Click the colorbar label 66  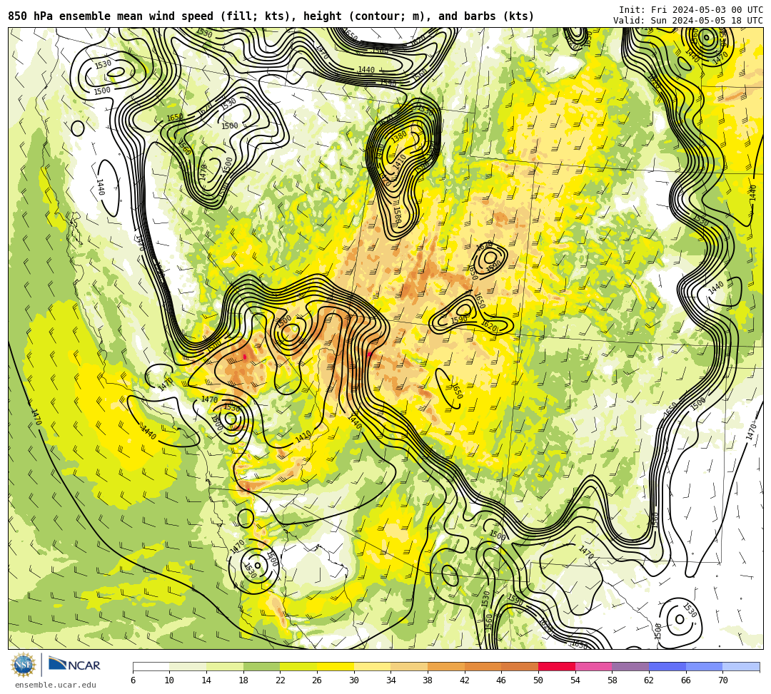(x=686, y=680)
